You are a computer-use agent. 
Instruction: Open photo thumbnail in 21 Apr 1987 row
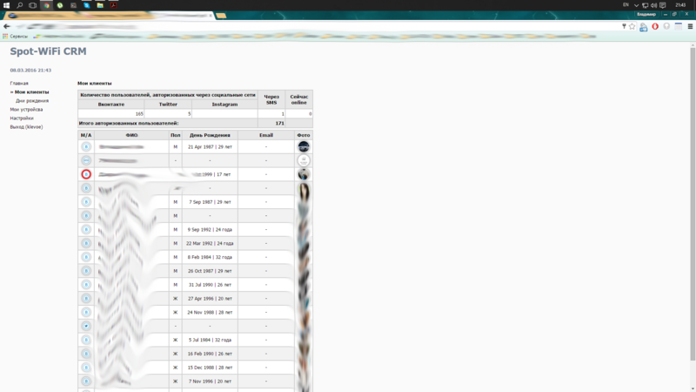303,146
